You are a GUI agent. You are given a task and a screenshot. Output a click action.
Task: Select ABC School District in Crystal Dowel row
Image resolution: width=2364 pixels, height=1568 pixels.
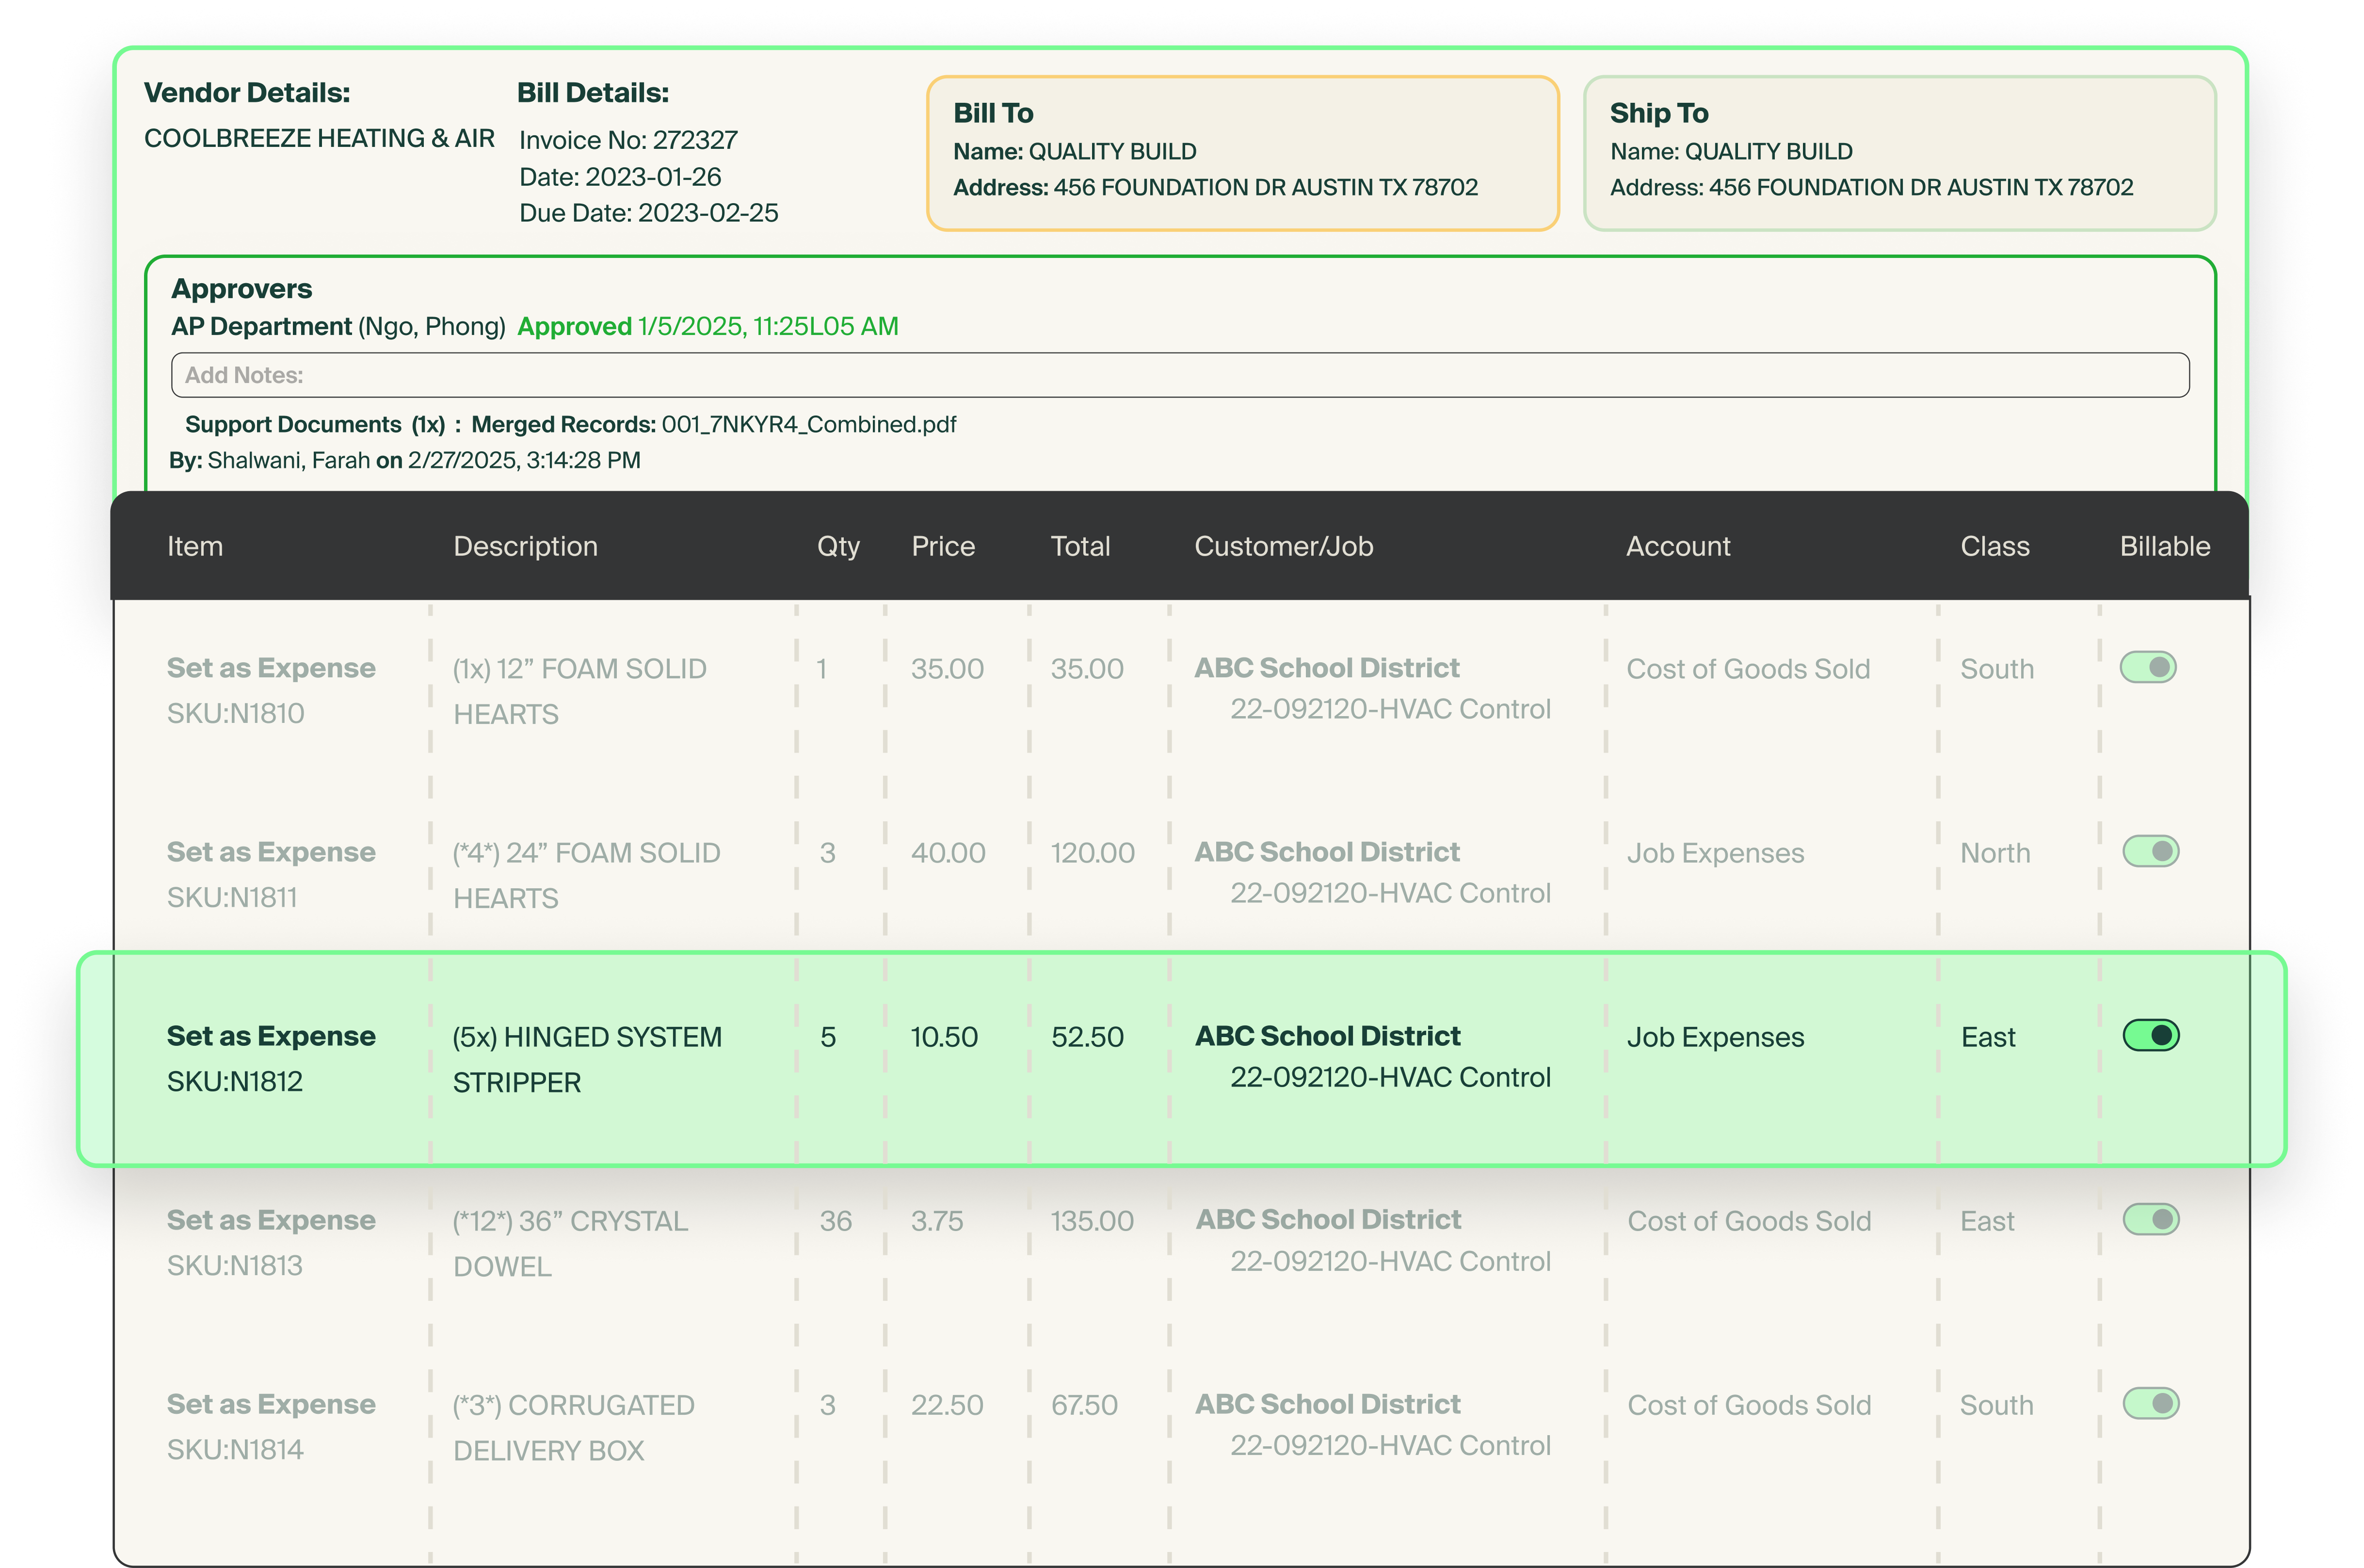coord(1328,1220)
